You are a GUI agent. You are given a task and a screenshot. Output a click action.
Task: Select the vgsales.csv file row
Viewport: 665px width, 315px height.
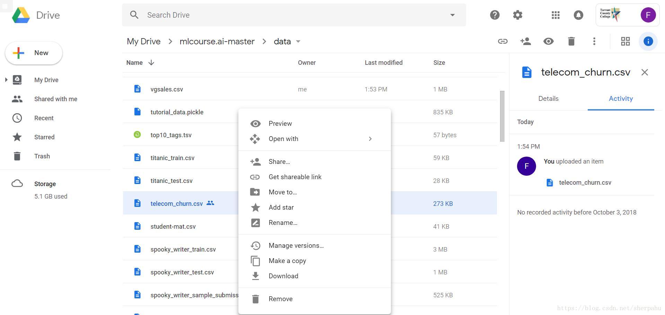point(310,89)
